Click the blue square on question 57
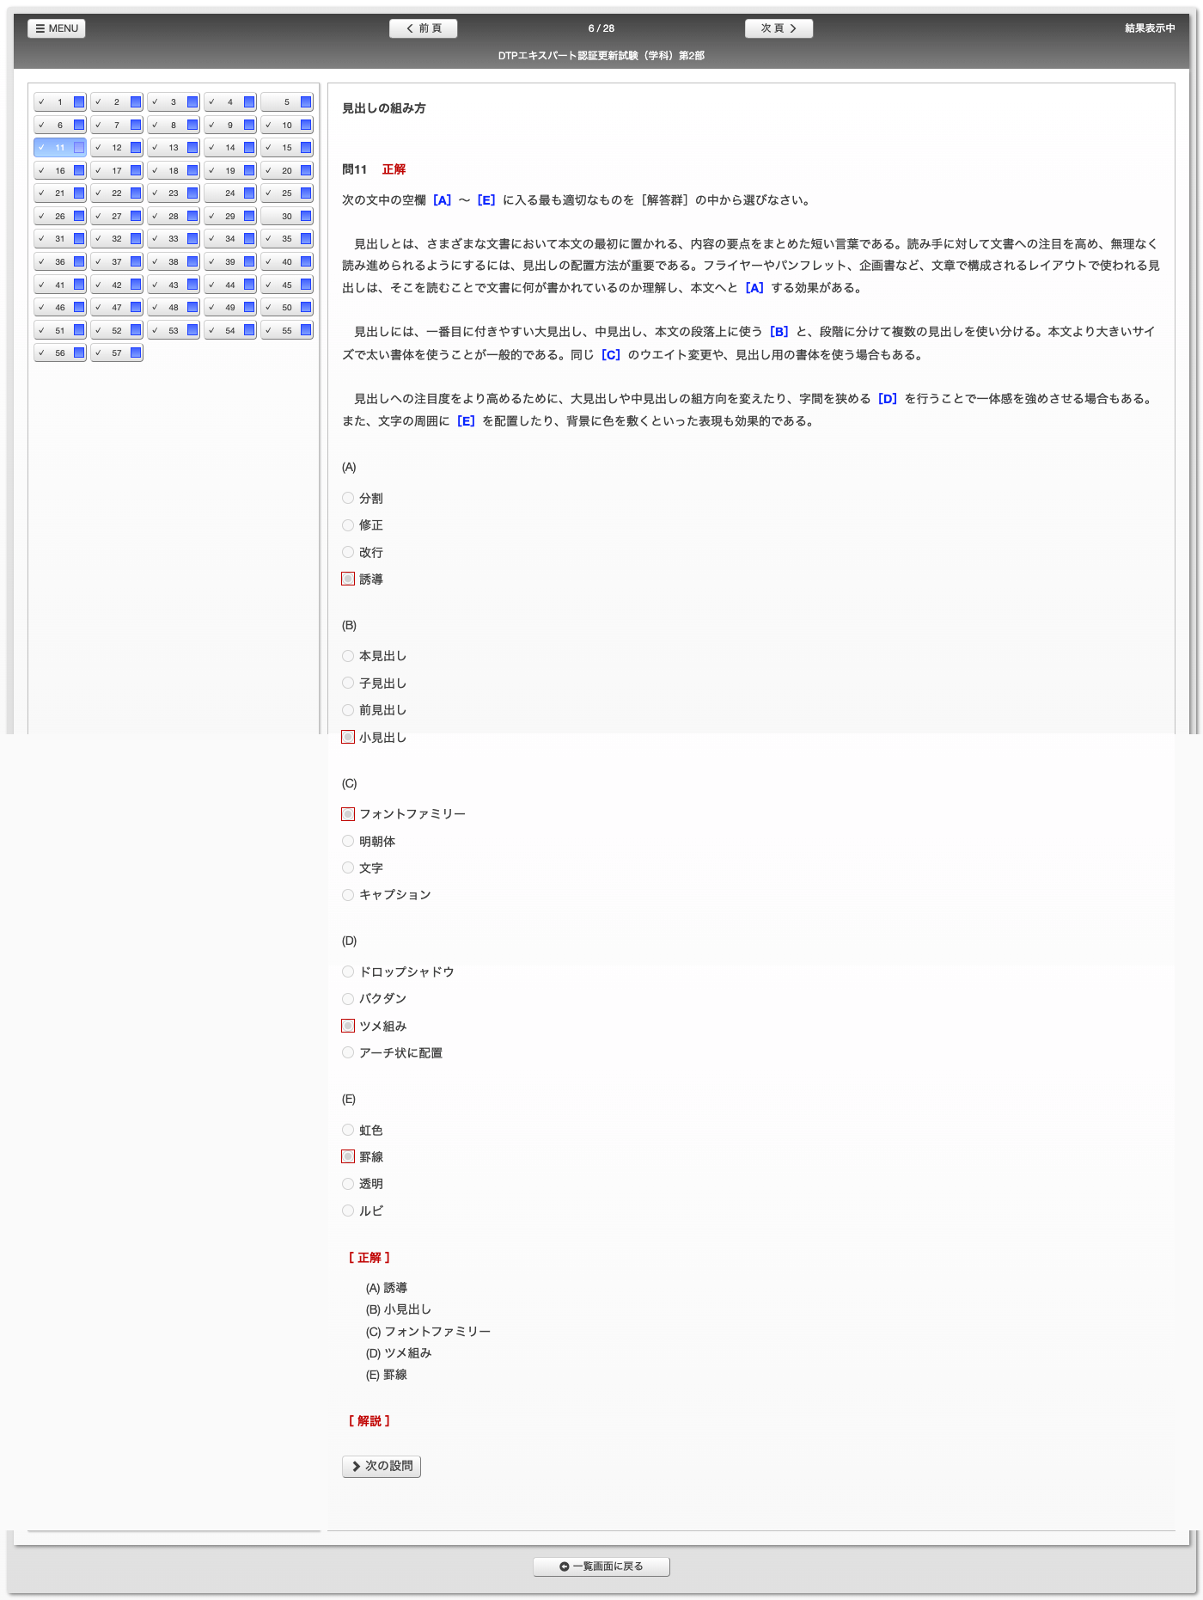The image size is (1203, 1600). [136, 352]
